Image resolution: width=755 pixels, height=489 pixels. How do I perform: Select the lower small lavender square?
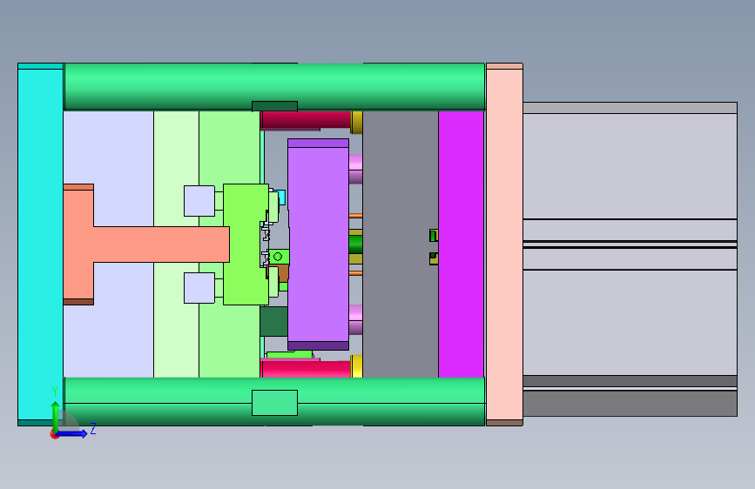pos(199,288)
